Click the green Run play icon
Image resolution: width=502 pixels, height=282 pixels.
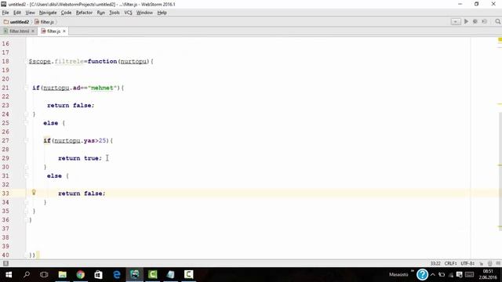click(x=466, y=21)
